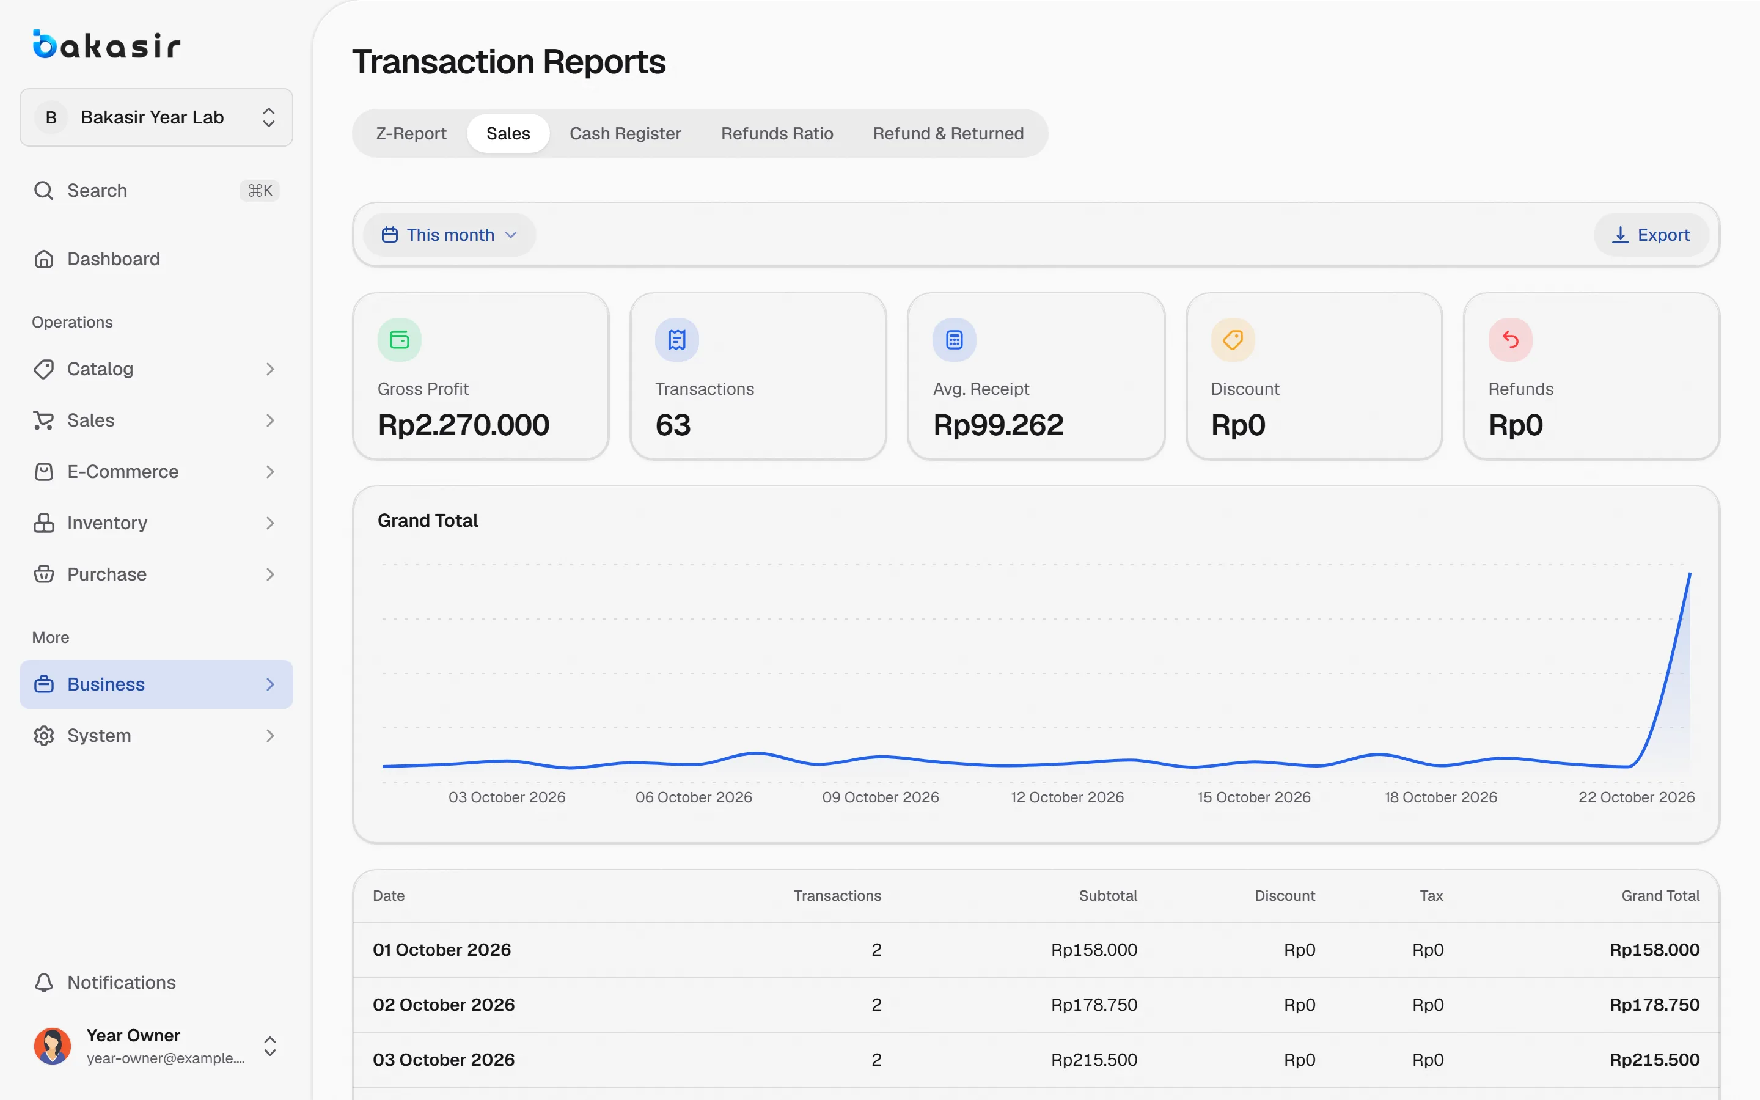Screen dimensions: 1760x1100
Task: Click the Gross Profit wallet icon
Action: [x=399, y=340]
